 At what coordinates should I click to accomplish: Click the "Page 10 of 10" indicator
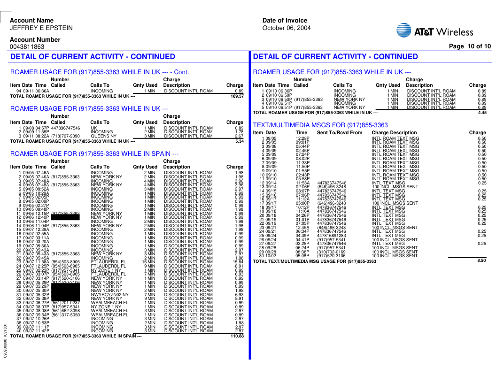[x=470, y=46]
